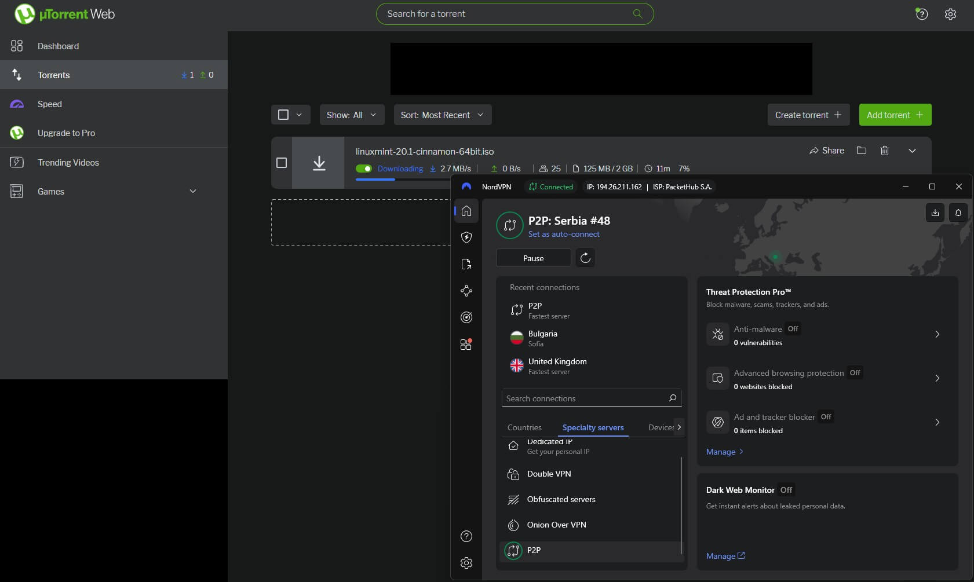Open the NordVPN Threat Protection shield icon

(x=466, y=237)
